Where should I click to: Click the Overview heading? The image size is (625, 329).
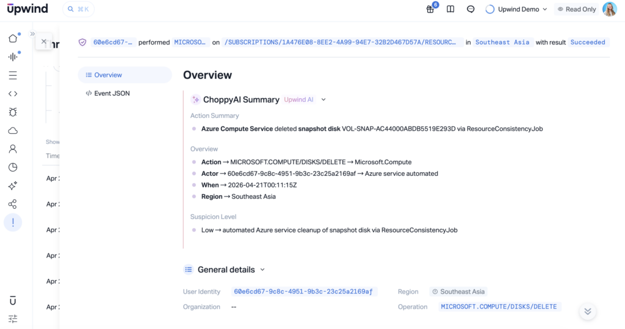pos(208,75)
